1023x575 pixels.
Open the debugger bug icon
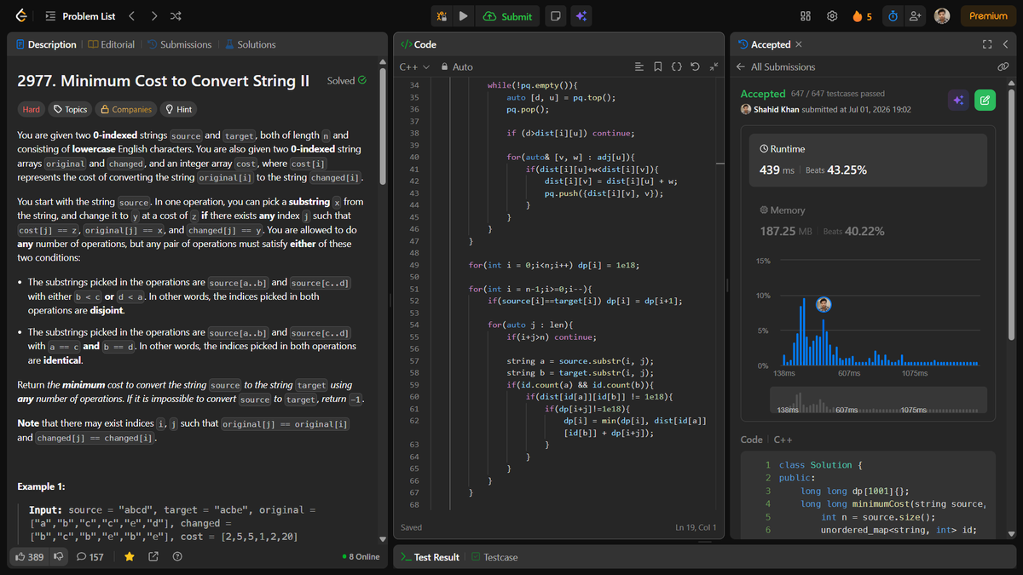click(441, 16)
